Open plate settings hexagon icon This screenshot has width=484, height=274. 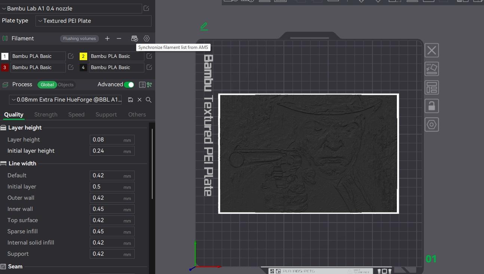point(432,125)
